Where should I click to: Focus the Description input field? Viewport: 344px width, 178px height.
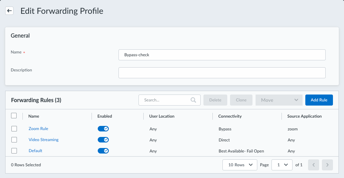tap(222, 73)
